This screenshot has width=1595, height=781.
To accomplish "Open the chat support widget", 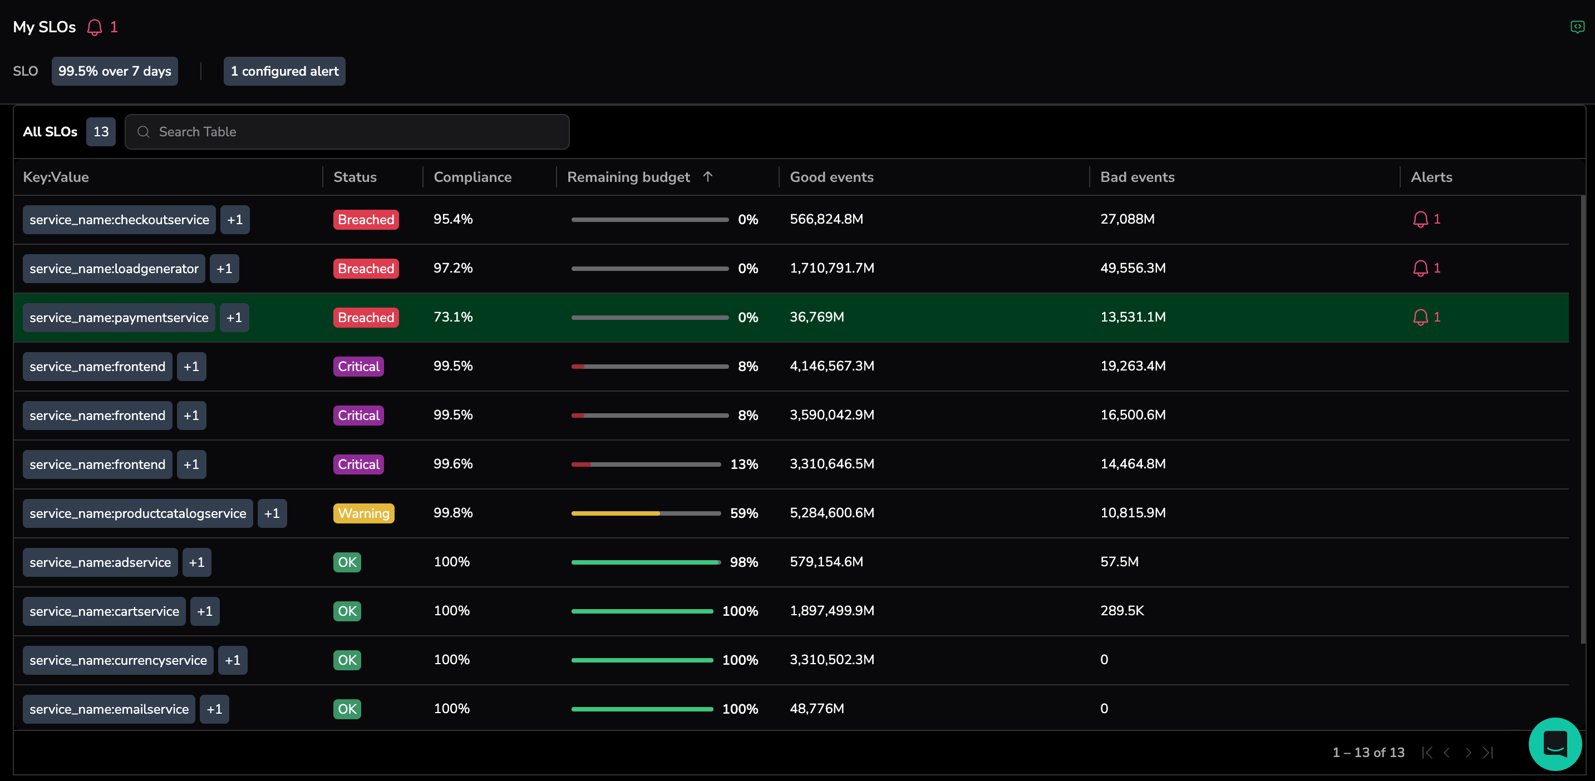I will (1554, 743).
